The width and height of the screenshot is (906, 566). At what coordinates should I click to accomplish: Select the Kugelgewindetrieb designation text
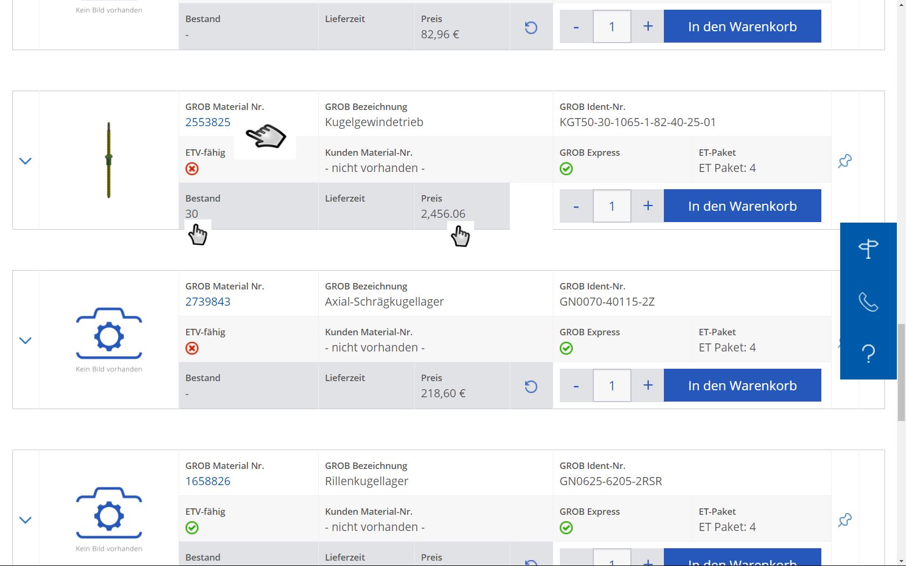(x=374, y=122)
